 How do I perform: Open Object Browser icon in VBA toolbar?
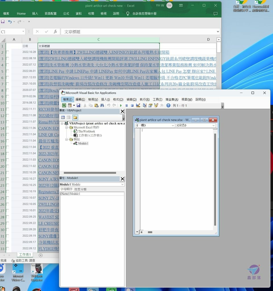[x=156, y=105]
